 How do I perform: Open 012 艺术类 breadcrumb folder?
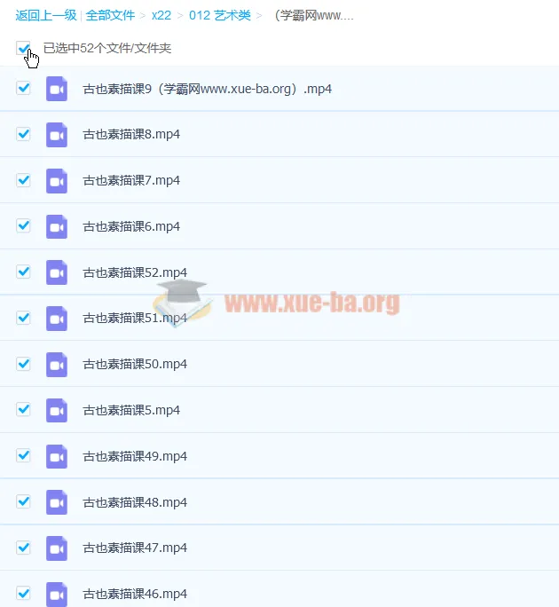click(219, 16)
